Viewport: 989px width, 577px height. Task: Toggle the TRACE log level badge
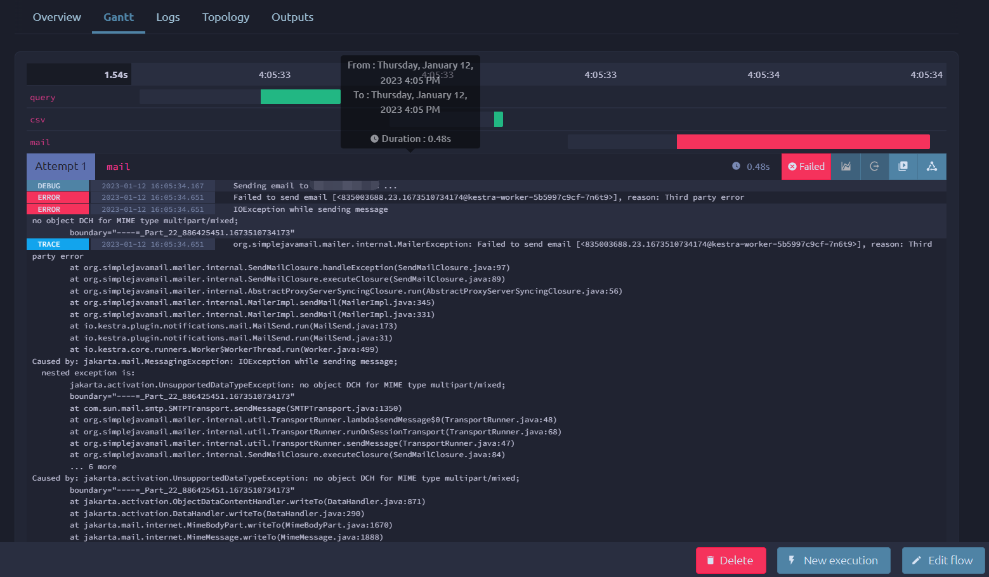click(x=58, y=243)
